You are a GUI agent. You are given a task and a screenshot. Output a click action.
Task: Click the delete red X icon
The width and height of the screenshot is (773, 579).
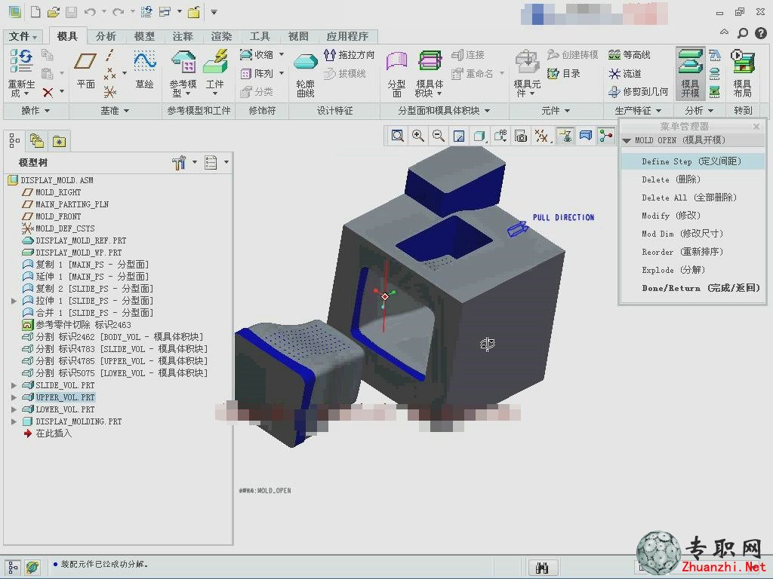pyautogui.click(x=48, y=92)
